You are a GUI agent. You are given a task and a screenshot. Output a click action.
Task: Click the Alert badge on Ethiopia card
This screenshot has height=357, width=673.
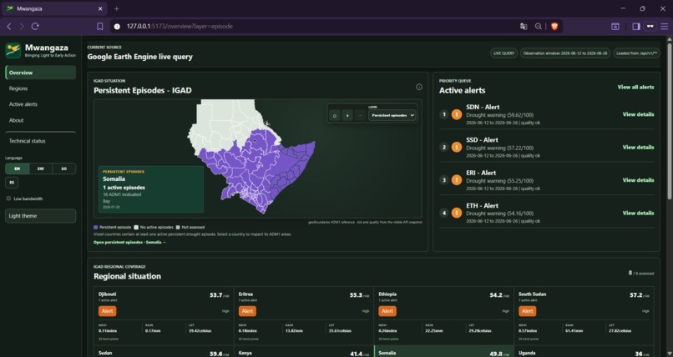coord(387,311)
